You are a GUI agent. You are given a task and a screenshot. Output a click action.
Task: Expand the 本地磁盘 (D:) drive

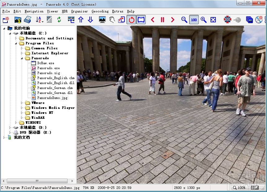(10, 127)
